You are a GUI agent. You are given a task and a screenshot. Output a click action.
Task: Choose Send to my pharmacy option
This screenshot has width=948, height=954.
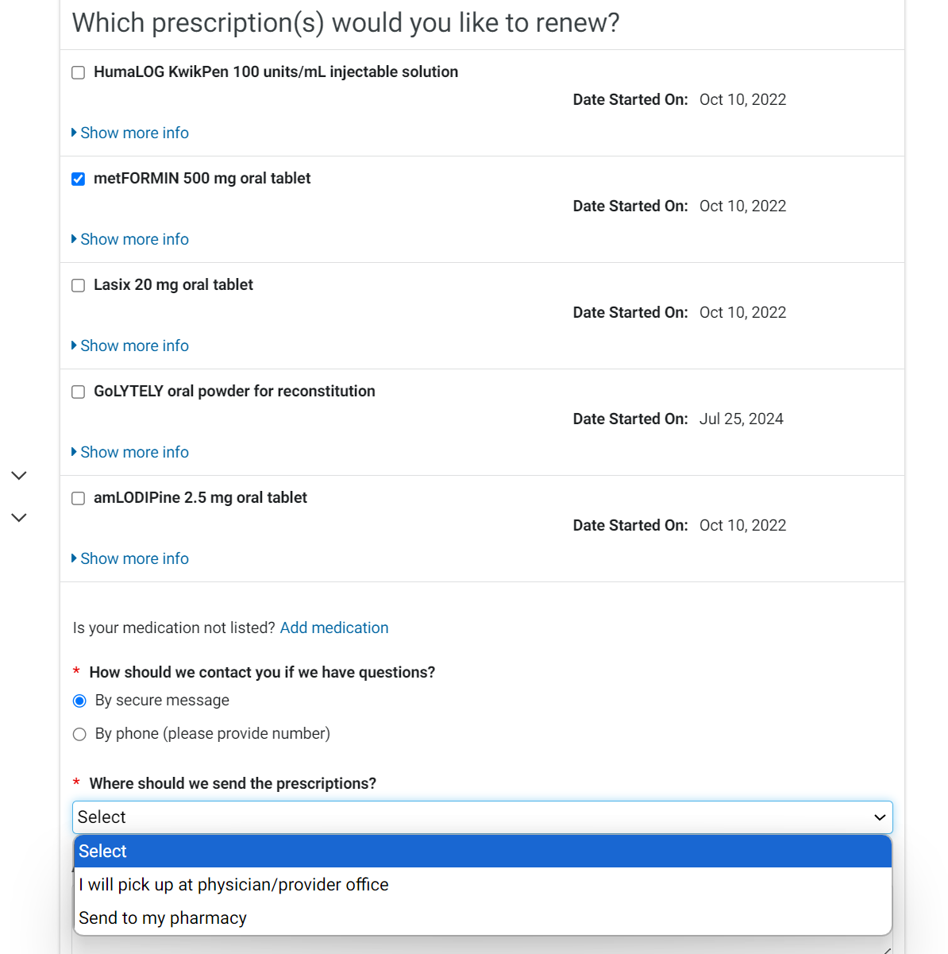point(163,918)
